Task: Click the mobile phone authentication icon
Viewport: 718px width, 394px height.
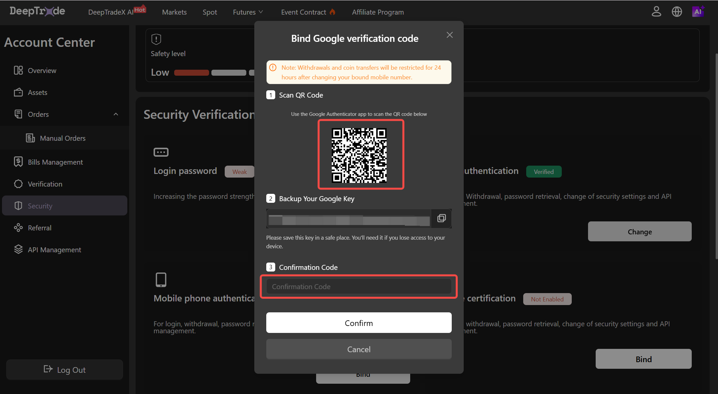Action: (x=161, y=280)
